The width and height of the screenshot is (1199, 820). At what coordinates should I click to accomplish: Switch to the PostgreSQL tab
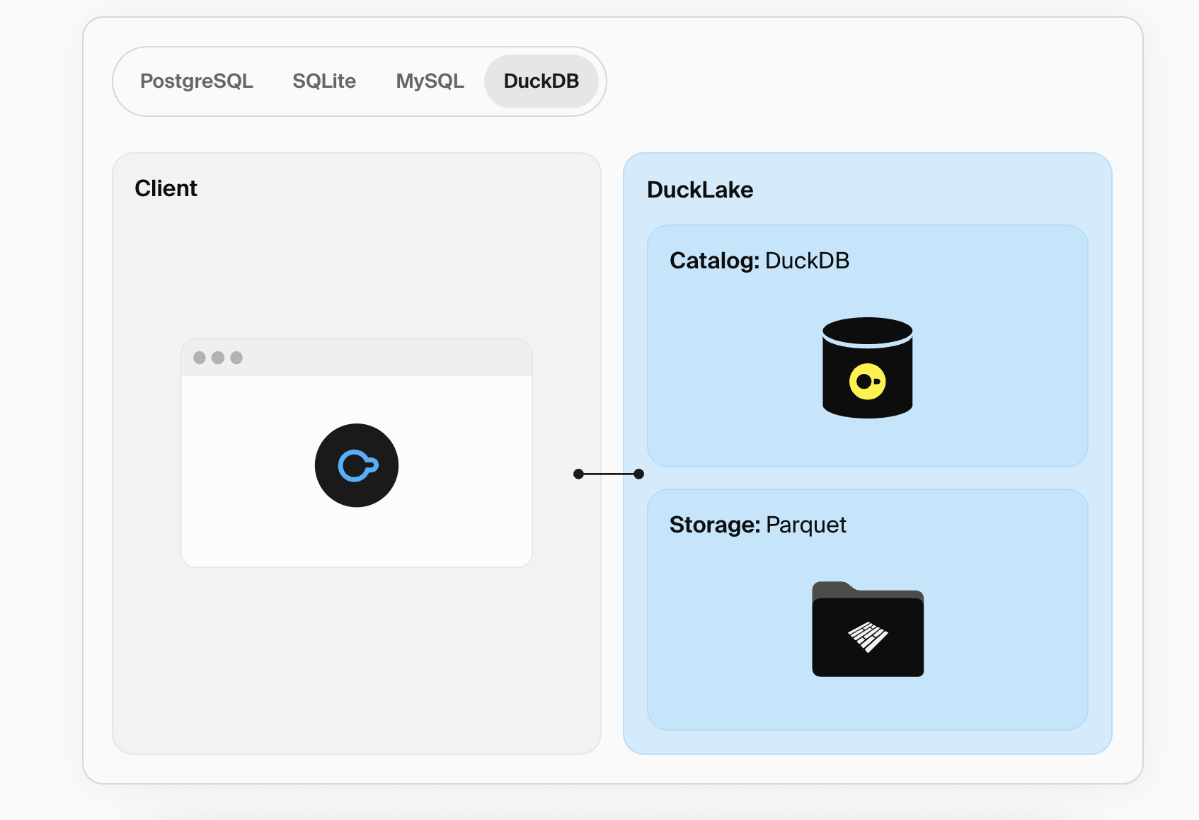pyautogui.click(x=196, y=81)
